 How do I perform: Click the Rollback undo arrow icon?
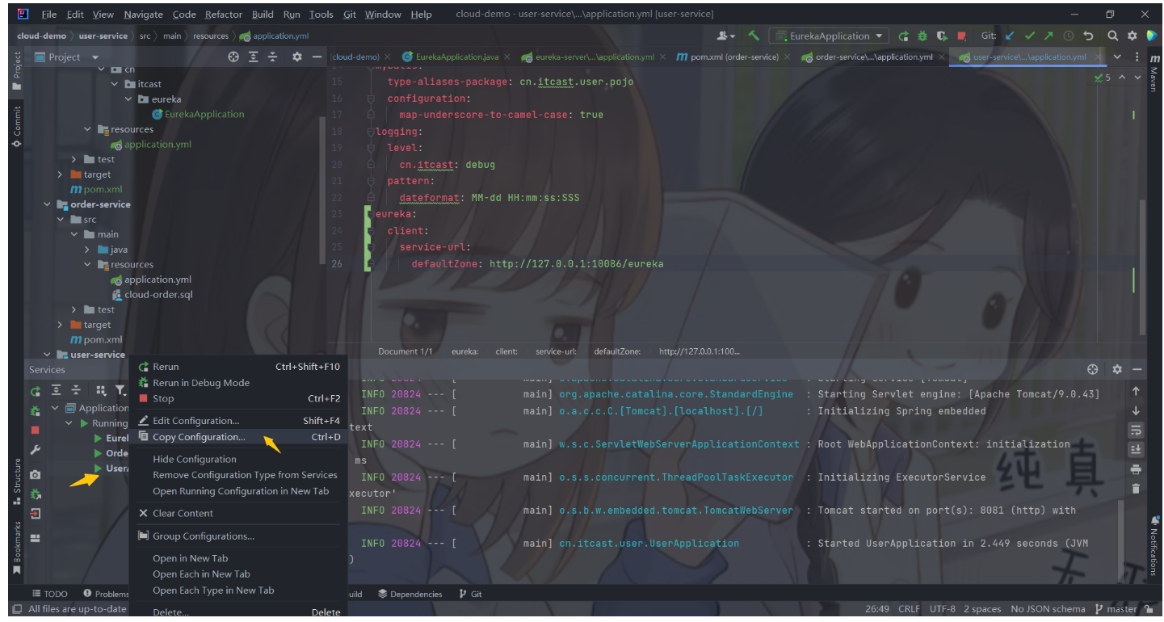1088,36
